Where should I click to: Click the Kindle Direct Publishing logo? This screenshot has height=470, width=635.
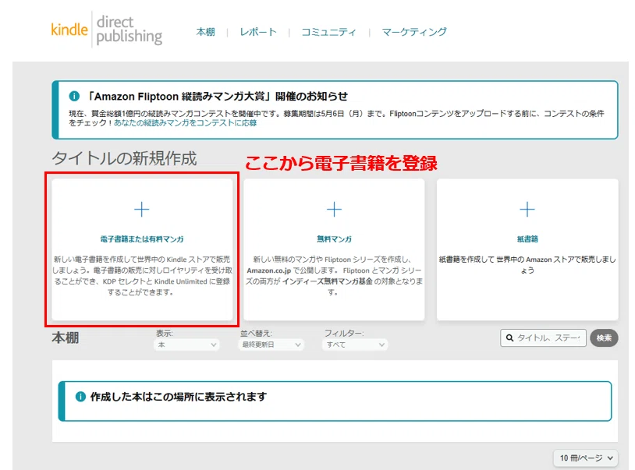107,30
